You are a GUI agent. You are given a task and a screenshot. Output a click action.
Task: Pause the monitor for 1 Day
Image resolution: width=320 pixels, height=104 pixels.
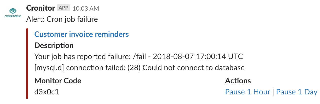pyautogui.click(x=296, y=92)
